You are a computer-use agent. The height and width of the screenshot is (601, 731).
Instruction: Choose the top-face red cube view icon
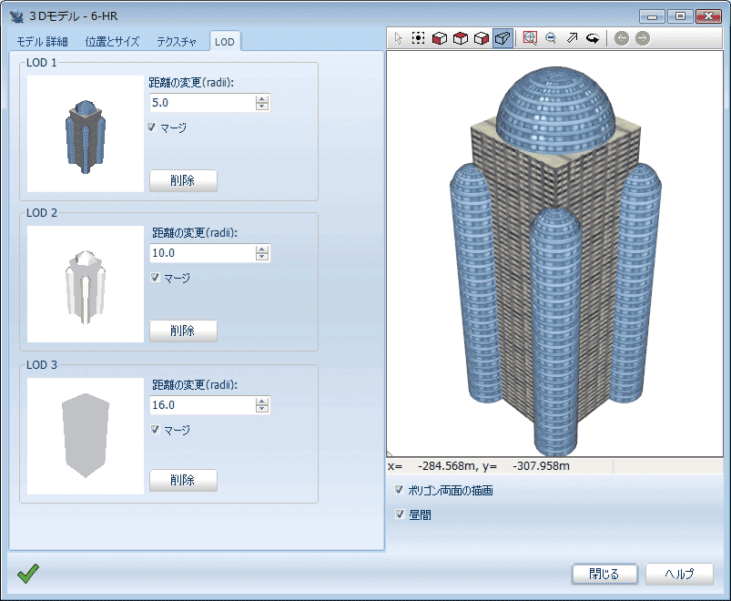(x=461, y=38)
